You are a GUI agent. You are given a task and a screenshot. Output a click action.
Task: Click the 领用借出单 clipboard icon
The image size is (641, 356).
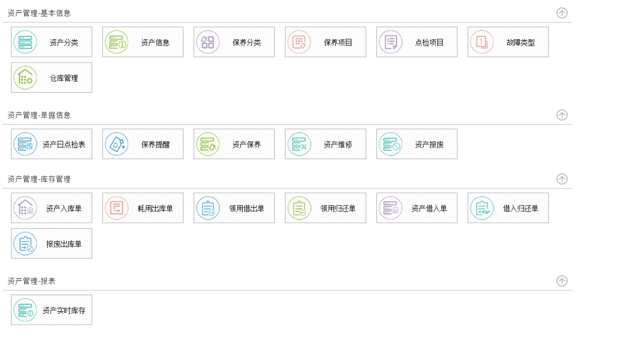(x=208, y=208)
